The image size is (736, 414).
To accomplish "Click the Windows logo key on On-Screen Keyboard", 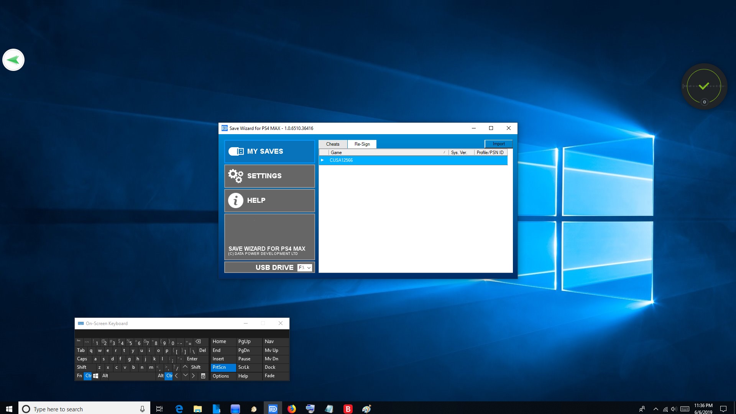I will tap(96, 376).
